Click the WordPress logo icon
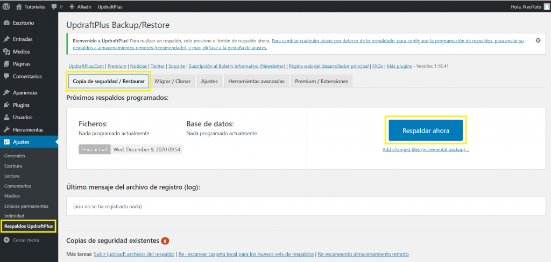This screenshot has width=551, height=262. coord(6,6)
